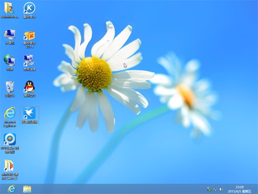
Task: Open the Kuwo Music 2014 (酷我音乐) shortcut
Action: pyautogui.click(x=29, y=36)
